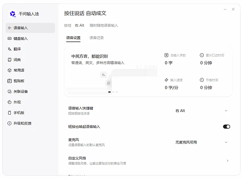242x179 pixels.
Task: Select the first banner carousel dot
Action: point(109,92)
